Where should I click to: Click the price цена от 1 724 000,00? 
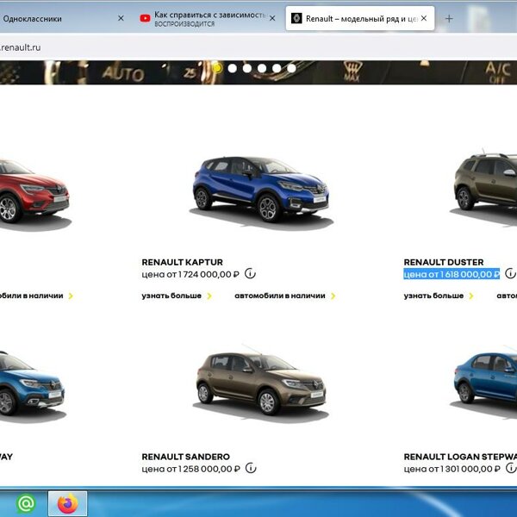tap(190, 274)
